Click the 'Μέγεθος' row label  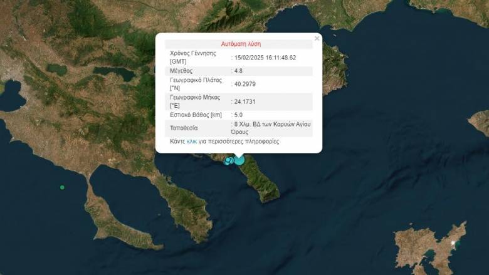(182, 71)
